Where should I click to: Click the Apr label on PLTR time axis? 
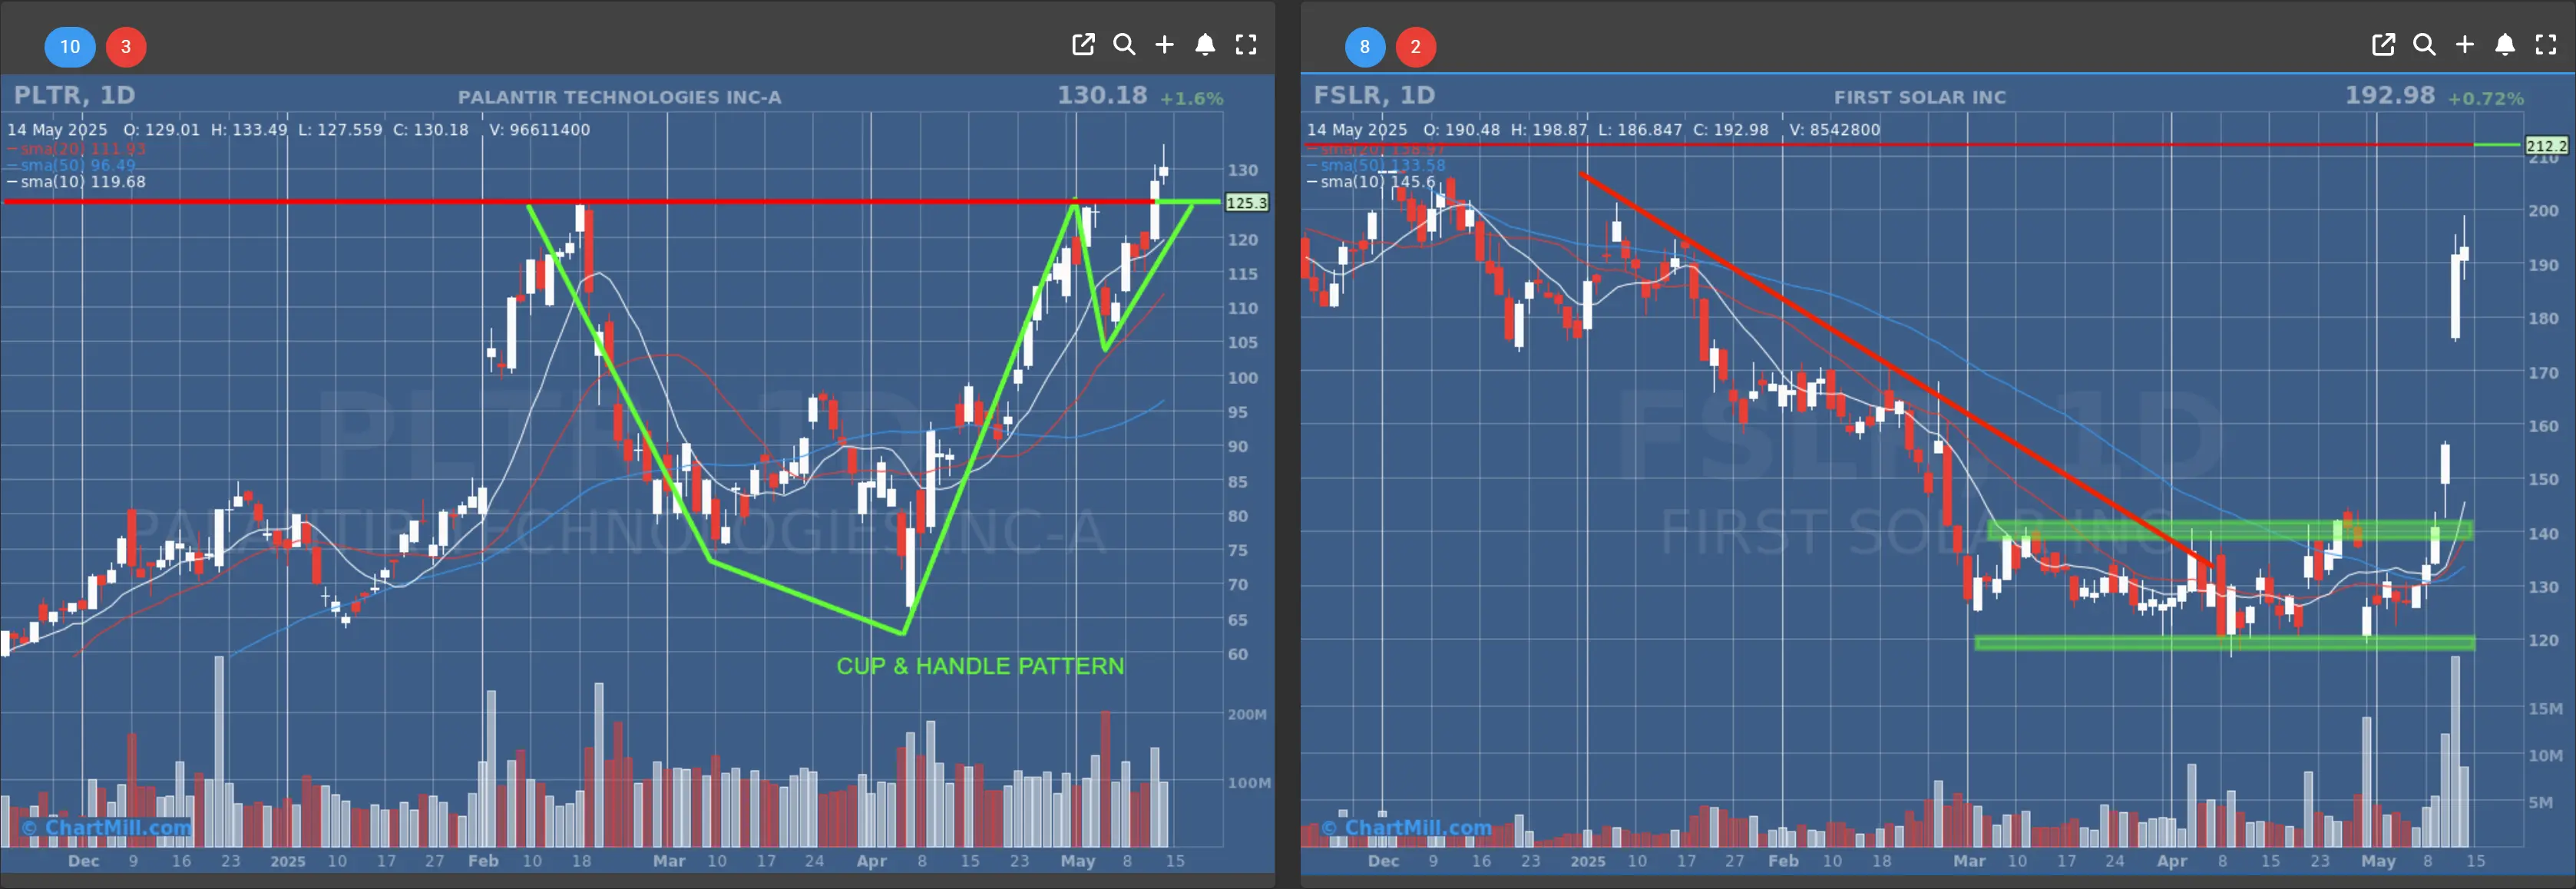pos(871,861)
